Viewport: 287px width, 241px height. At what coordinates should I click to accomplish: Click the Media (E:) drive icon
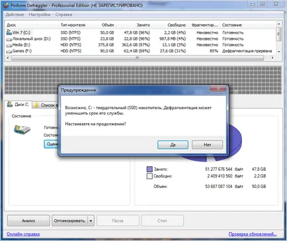(x=9, y=45)
